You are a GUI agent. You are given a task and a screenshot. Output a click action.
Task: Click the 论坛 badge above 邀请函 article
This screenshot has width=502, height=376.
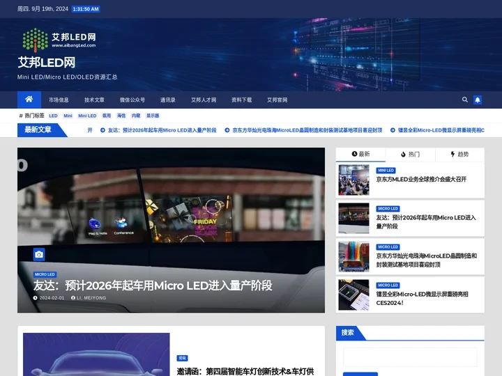(182, 358)
